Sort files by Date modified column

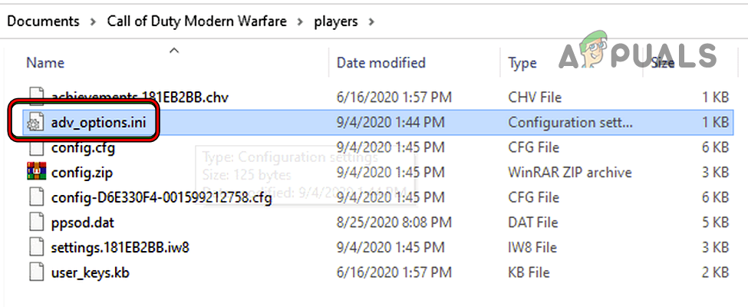381,63
